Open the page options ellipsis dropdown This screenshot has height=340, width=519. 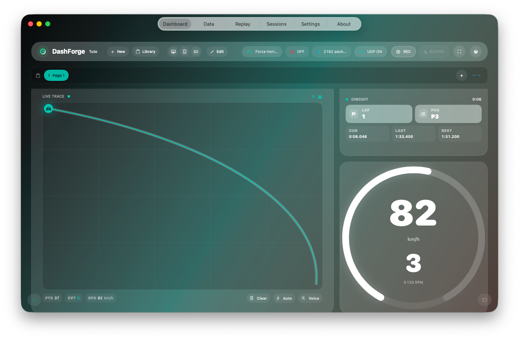(x=476, y=75)
